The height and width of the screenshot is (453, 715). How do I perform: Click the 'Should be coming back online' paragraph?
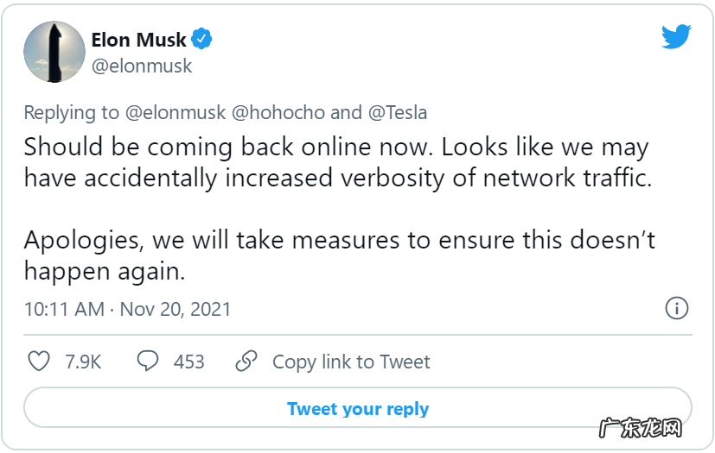tap(335, 161)
